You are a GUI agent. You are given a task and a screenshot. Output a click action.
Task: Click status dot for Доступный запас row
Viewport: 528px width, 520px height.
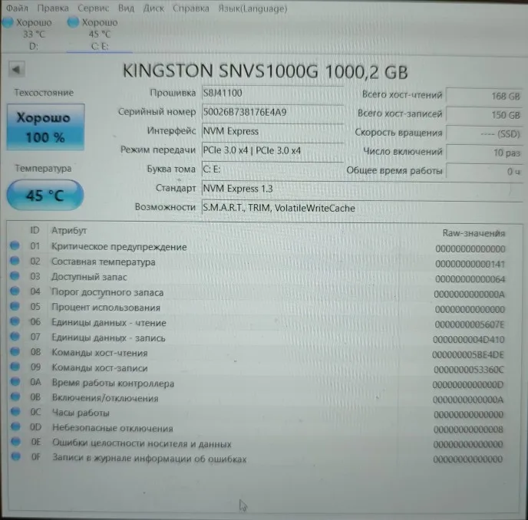coord(15,275)
